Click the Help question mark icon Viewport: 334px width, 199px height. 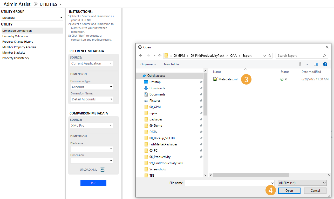point(325,64)
